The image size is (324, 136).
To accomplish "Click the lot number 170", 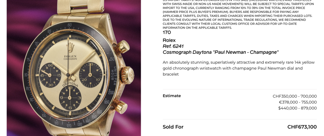I will click(x=167, y=32).
